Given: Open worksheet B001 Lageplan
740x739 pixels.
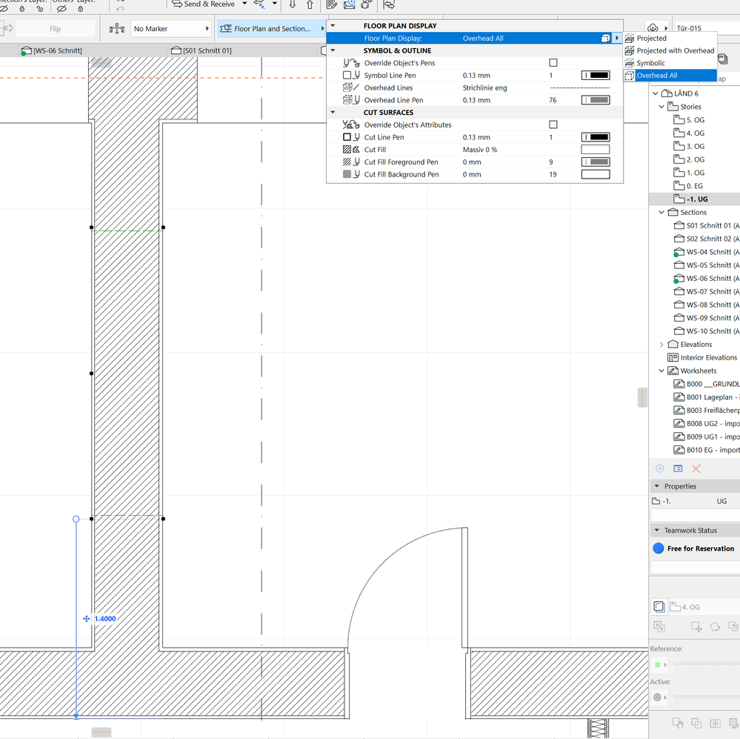Looking at the screenshot, I should pos(707,397).
